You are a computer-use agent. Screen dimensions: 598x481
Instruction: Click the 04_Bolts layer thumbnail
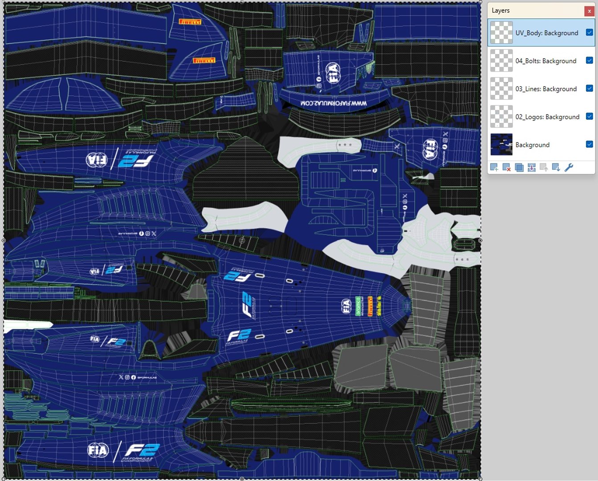[501, 61]
